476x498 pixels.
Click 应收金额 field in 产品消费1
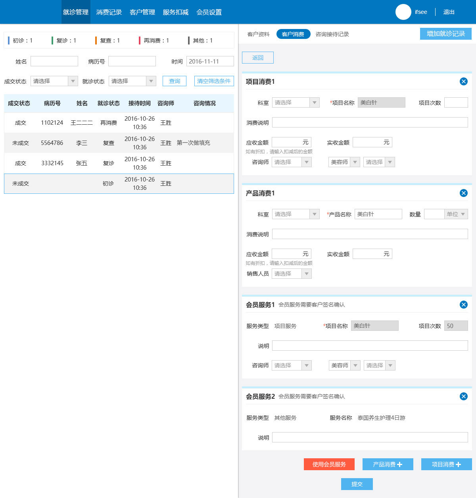(292, 254)
